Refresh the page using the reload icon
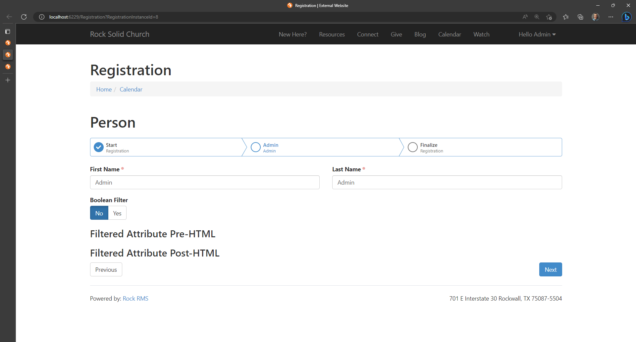This screenshot has height=342, width=636. [x=24, y=17]
